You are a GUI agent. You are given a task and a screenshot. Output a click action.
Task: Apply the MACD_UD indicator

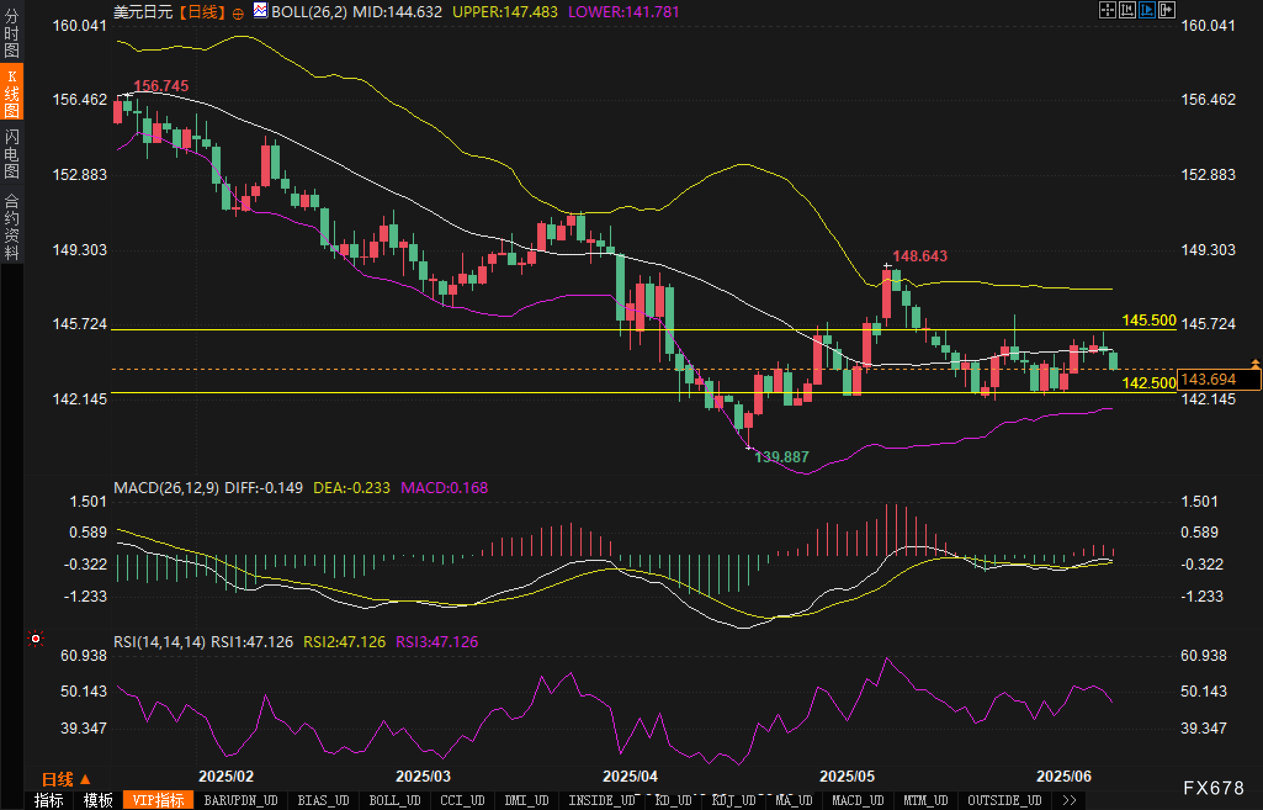point(858,800)
